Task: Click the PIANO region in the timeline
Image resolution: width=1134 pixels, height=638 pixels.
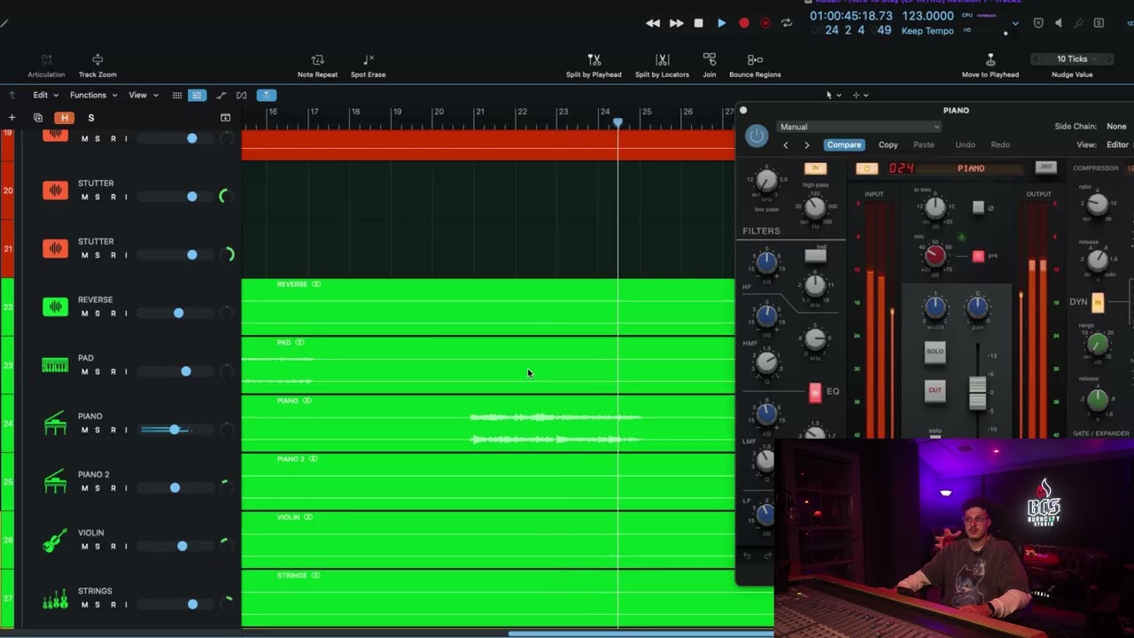Action: tap(487, 423)
